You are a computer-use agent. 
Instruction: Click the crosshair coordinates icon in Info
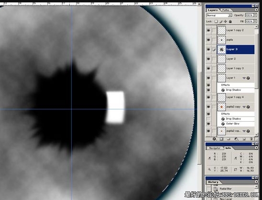[x=209, y=169]
